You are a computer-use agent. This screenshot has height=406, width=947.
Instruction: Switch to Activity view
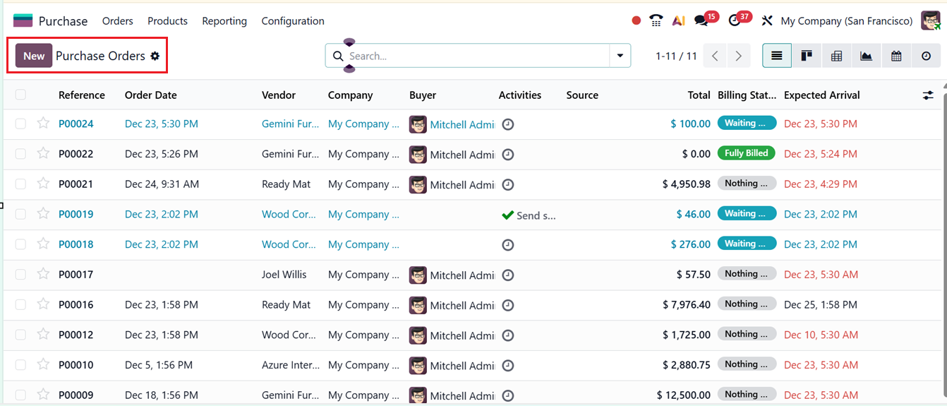926,56
